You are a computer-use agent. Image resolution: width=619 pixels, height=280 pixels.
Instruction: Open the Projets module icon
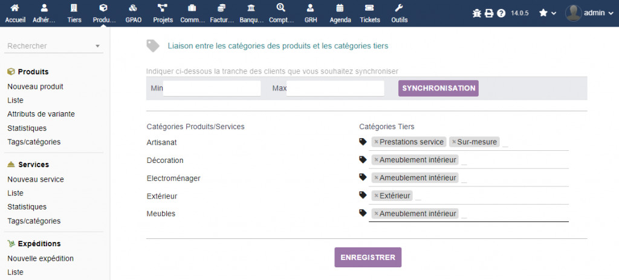click(163, 8)
